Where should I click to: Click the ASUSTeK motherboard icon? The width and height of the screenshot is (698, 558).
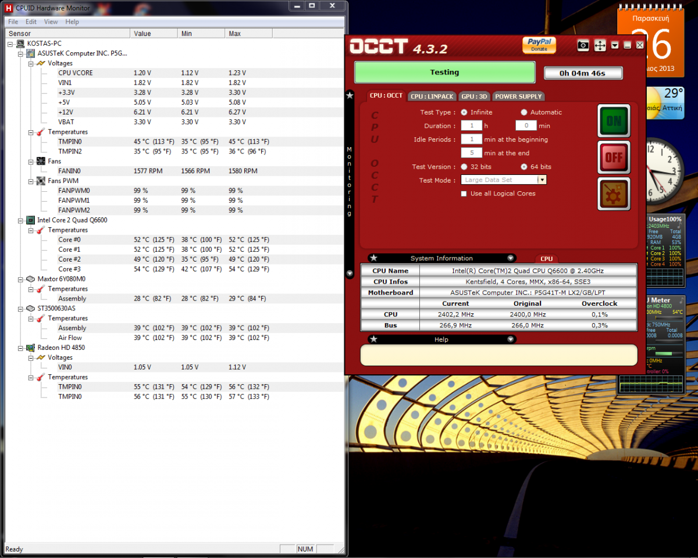coord(31,53)
